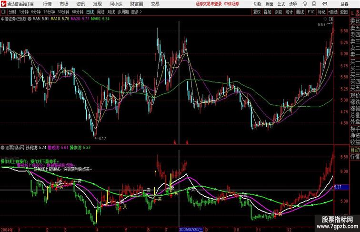Click the 画线 drawing button
This screenshot has width=360, height=232.
coord(300,12)
